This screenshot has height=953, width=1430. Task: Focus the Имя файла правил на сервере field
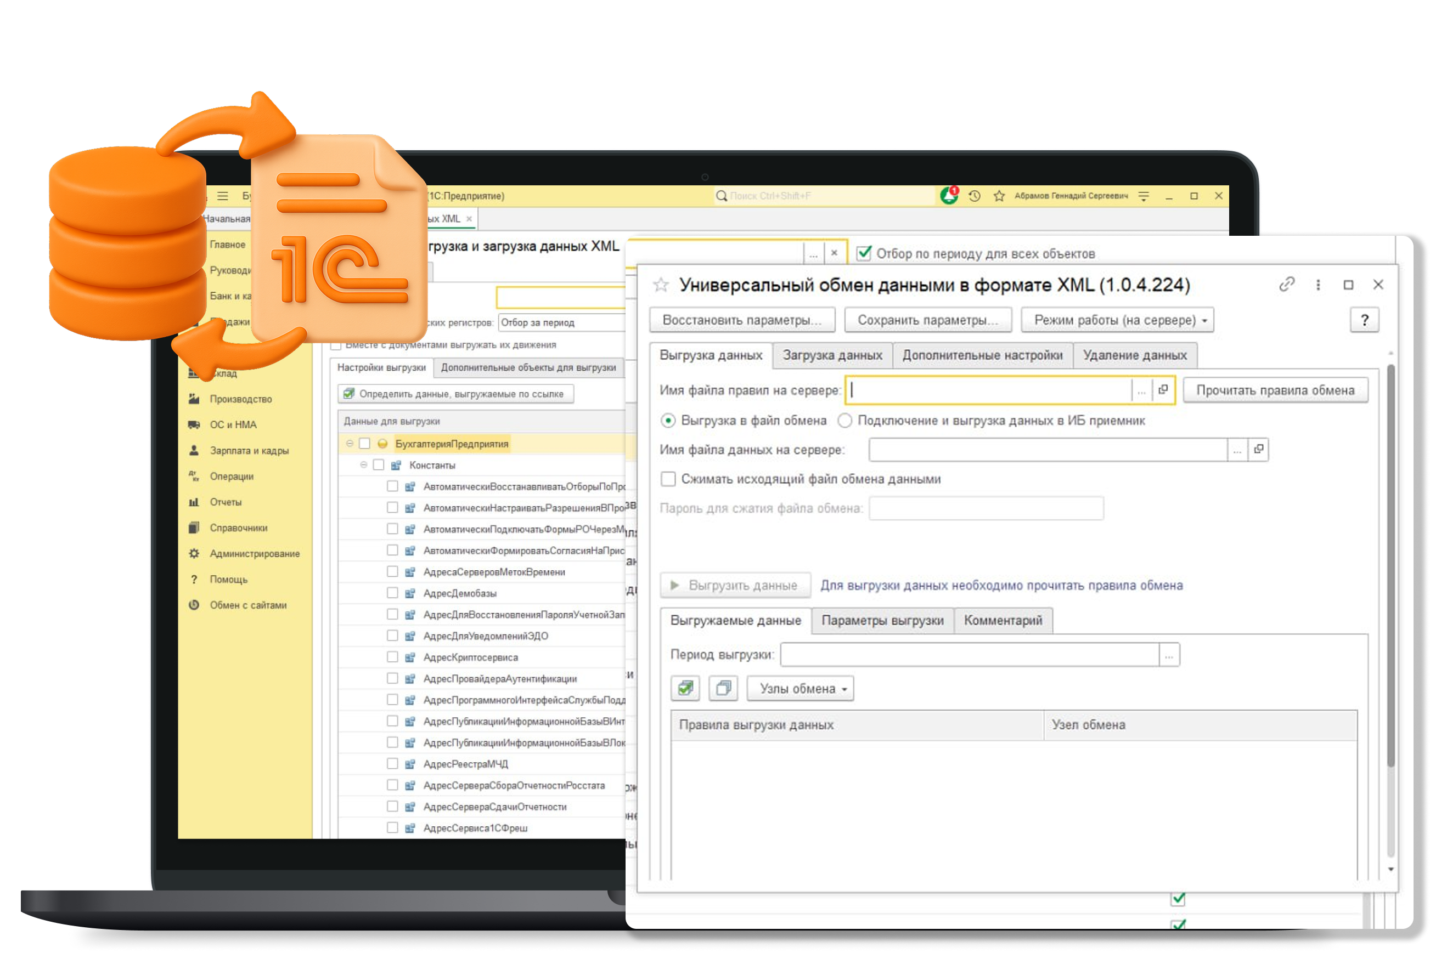tap(989, 390)
